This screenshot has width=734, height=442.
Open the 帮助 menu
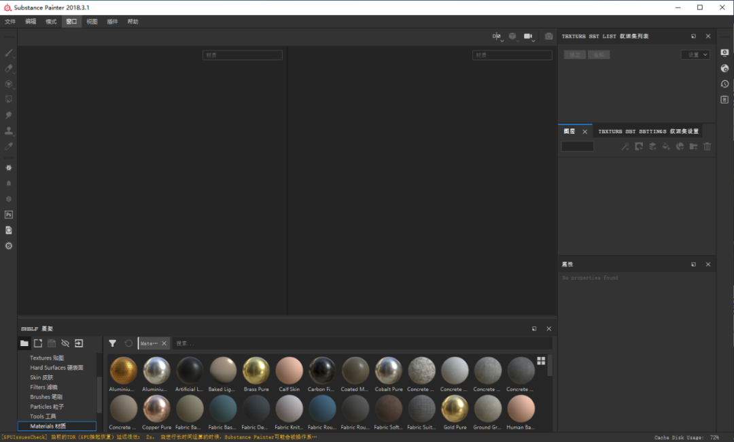click(133, 22)
